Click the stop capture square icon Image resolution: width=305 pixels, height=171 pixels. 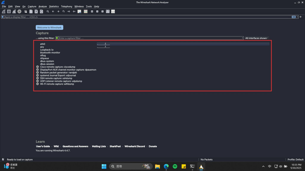click(9, 12)
